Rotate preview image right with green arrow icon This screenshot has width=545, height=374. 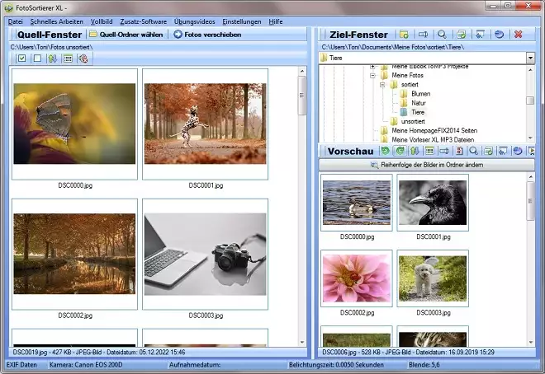[x=400, y=152]
